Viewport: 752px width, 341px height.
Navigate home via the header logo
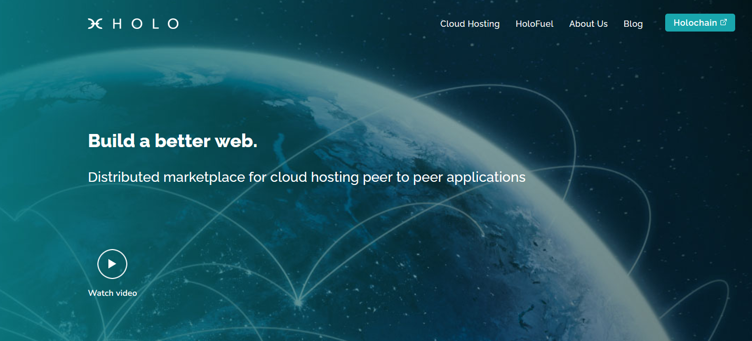(x=133, y=23)
